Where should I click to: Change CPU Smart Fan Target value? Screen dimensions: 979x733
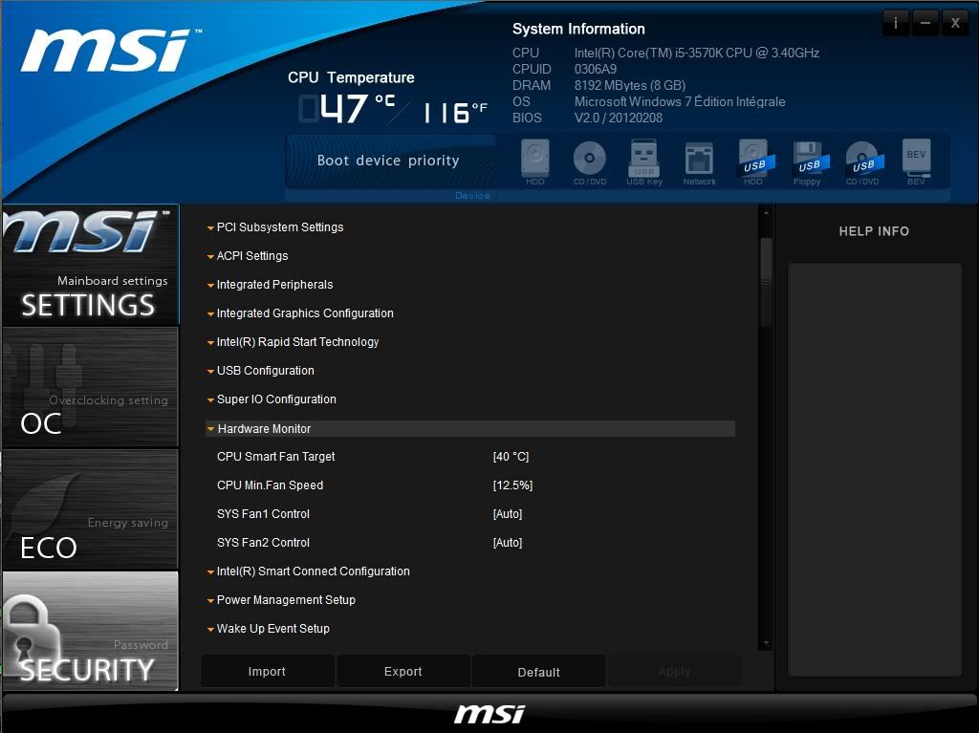[x=511, y=457]
